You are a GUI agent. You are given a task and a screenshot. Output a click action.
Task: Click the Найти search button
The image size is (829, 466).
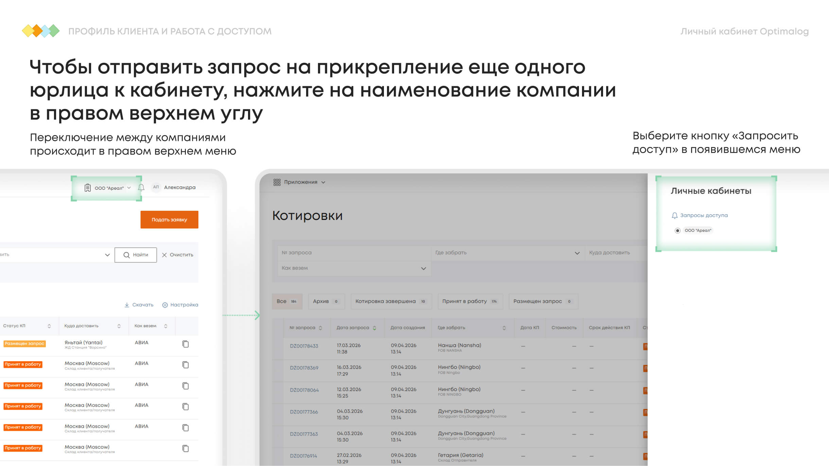[136, 255]
